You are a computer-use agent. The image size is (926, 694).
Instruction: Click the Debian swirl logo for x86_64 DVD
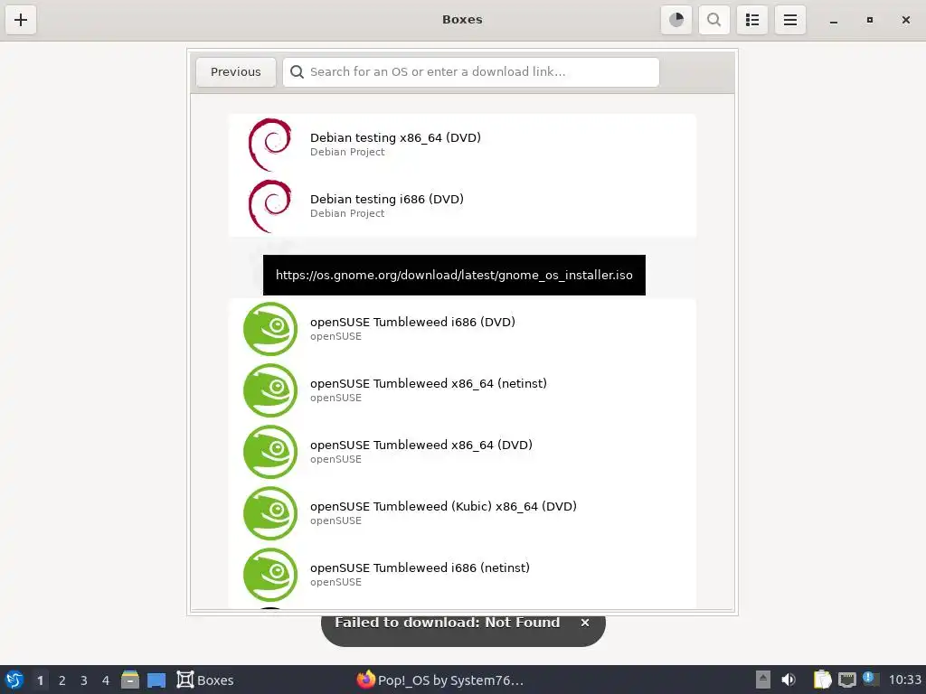tap(270, 145)
